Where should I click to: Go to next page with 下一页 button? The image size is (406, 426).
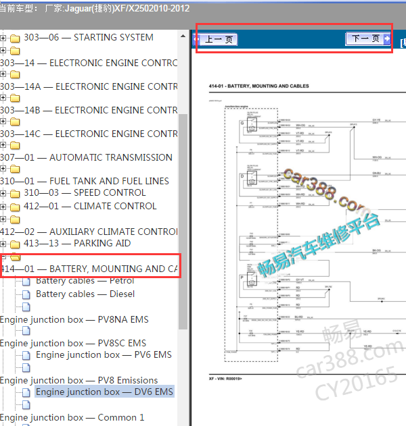(368, 38)
